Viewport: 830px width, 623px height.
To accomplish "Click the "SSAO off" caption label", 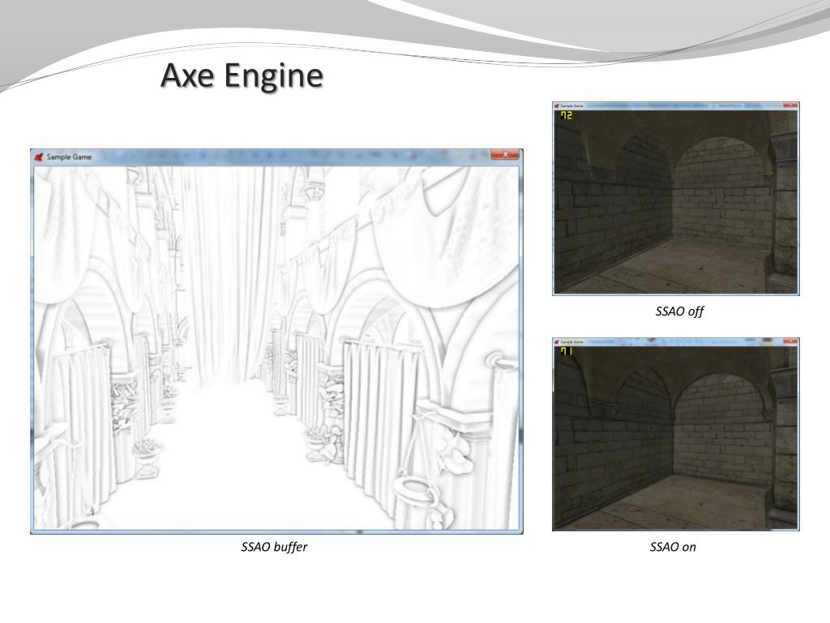I will click(x=679, y=311).
